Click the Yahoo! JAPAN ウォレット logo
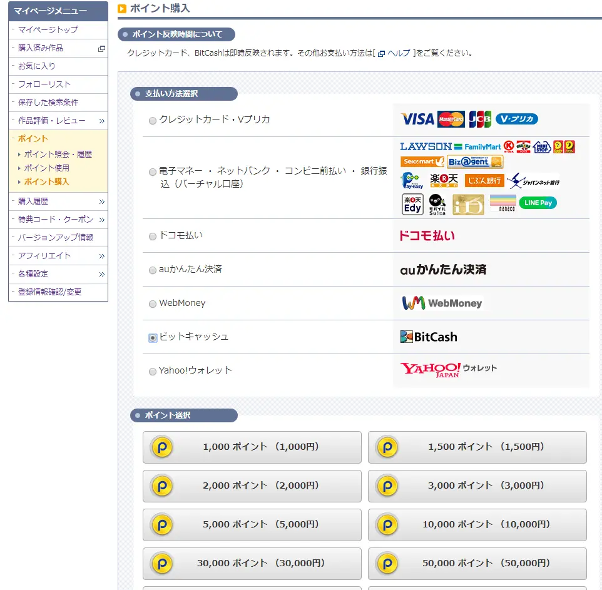Screen dimensions: 602x590 [x=449, y=370]
